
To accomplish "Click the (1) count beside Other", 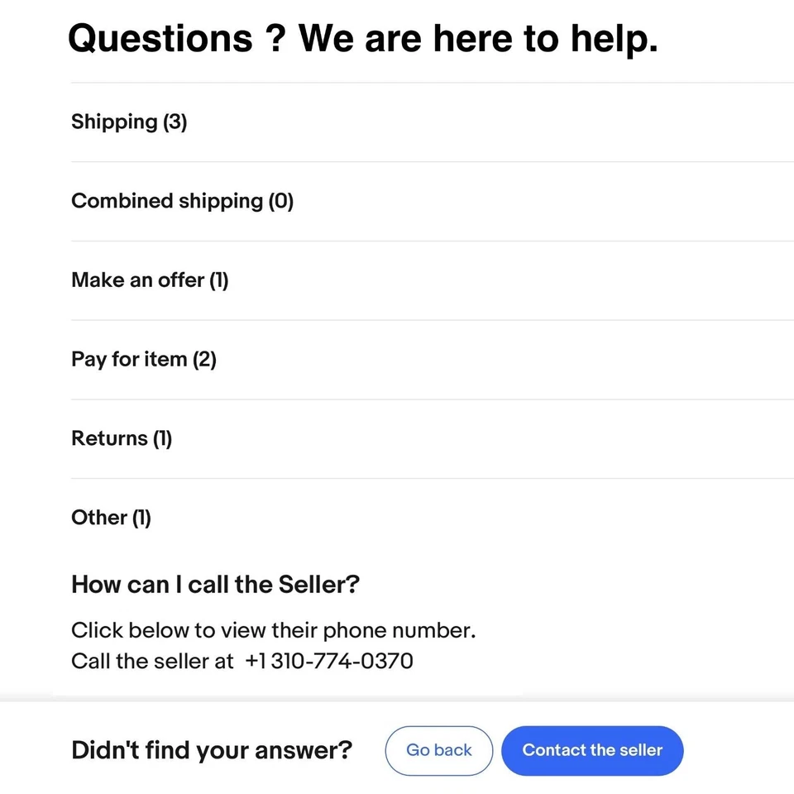I will coord(141,518).
